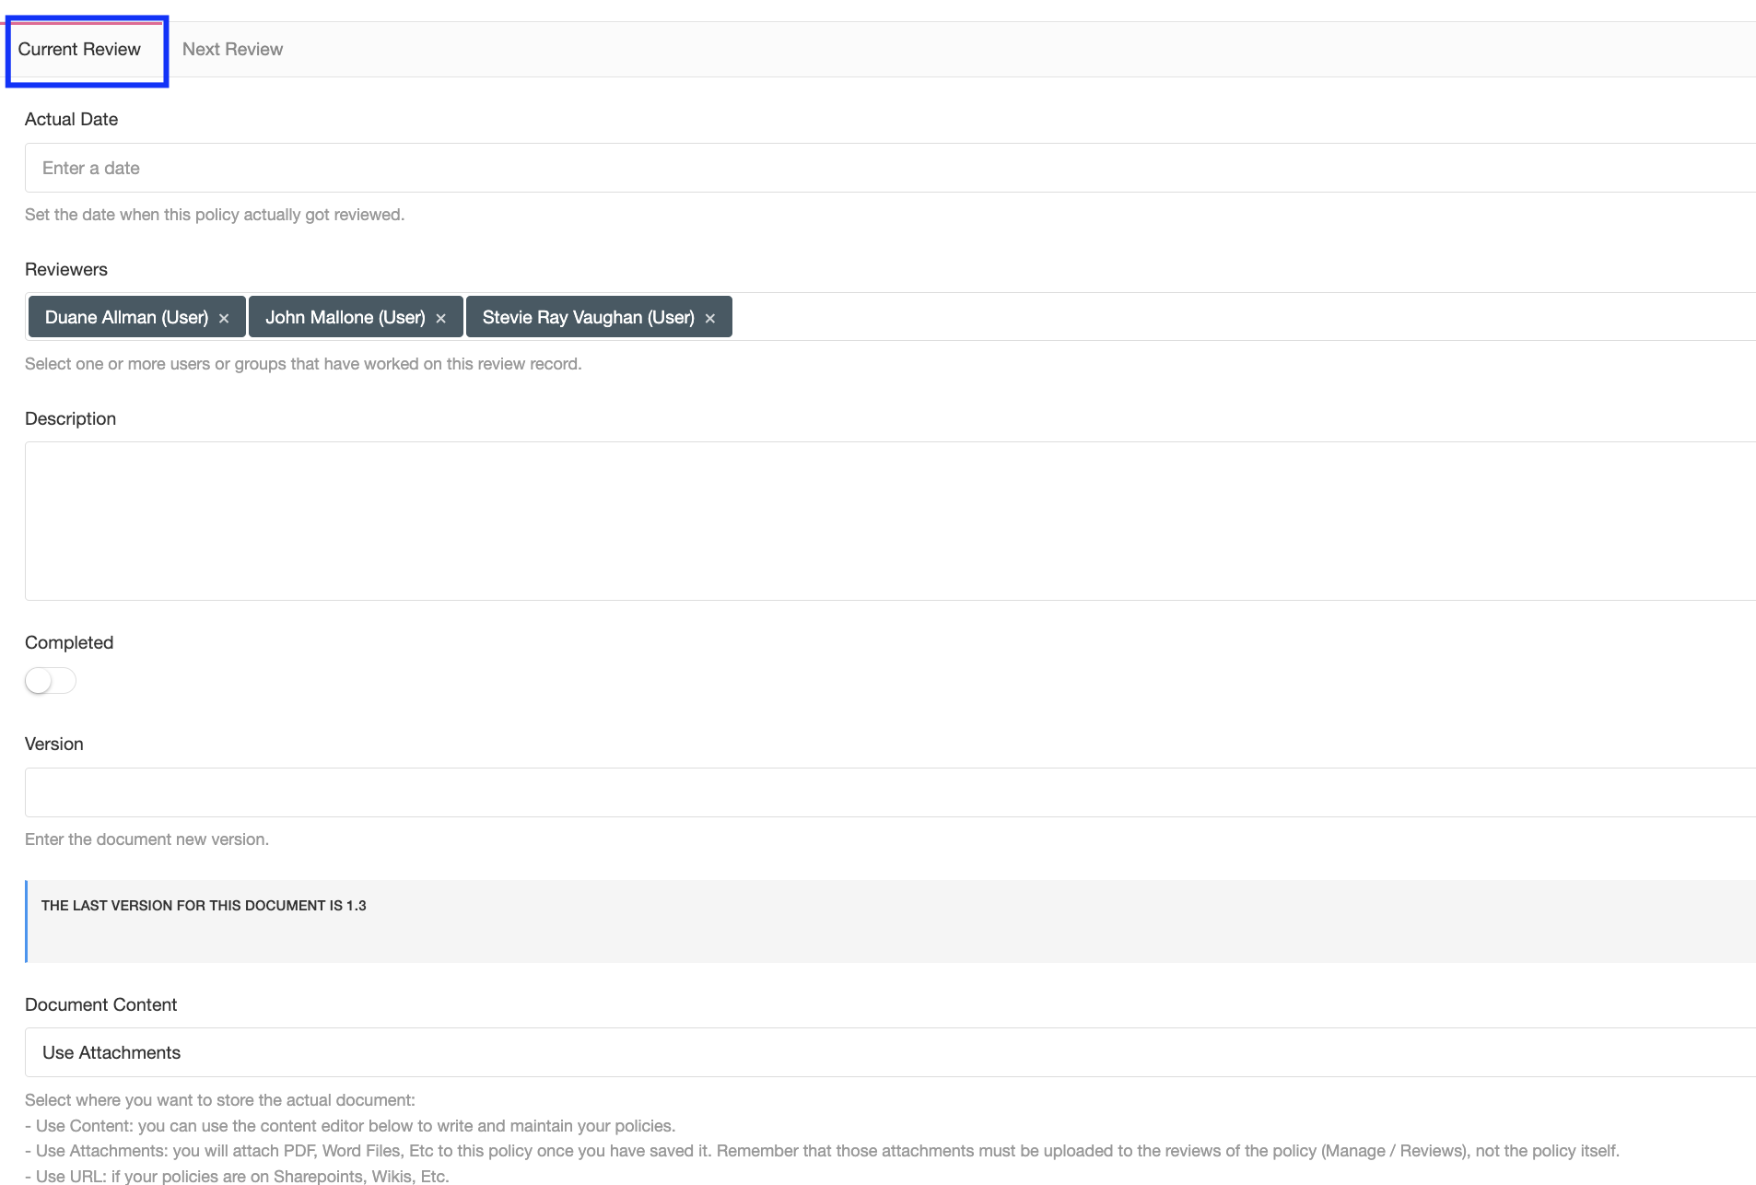Open the Document Content dropdown
This screenshot has width=1756, height=1185.
click(x=890, y=1052)
